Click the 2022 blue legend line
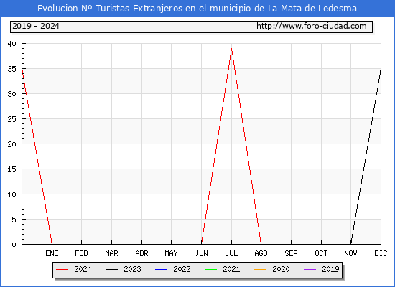 click(x=161, y=270)
